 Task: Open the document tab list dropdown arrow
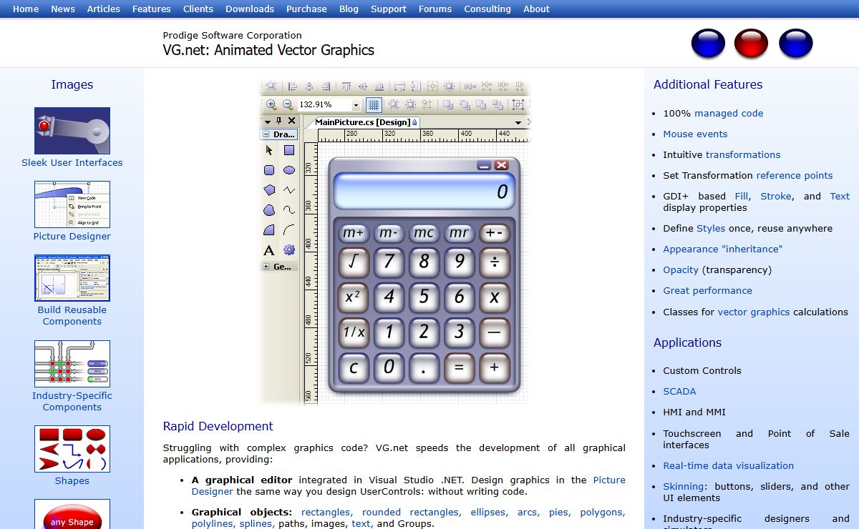(x=518, y=123)
